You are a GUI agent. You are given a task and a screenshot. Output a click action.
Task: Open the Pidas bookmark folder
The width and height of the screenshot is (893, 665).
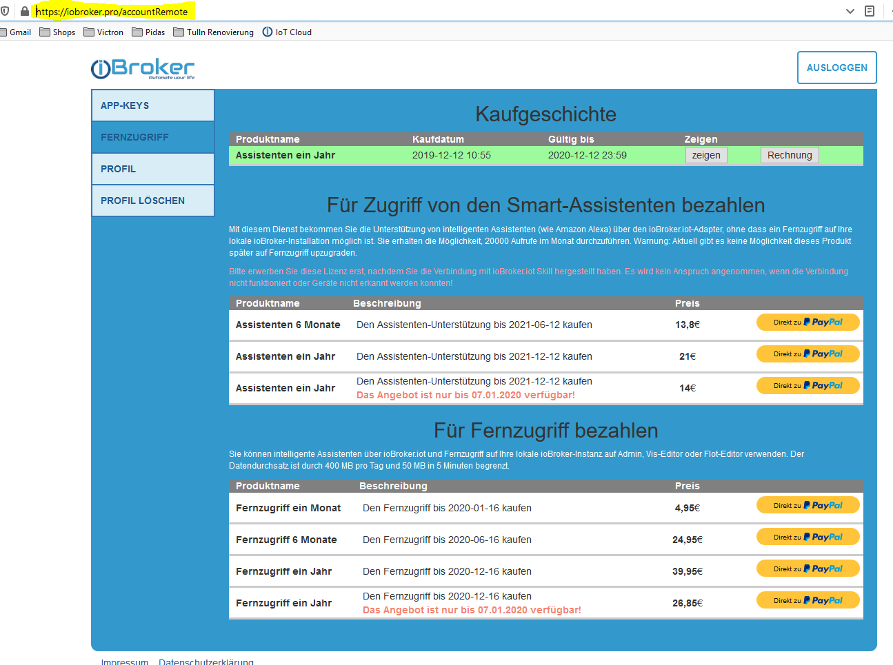point(148,32)
